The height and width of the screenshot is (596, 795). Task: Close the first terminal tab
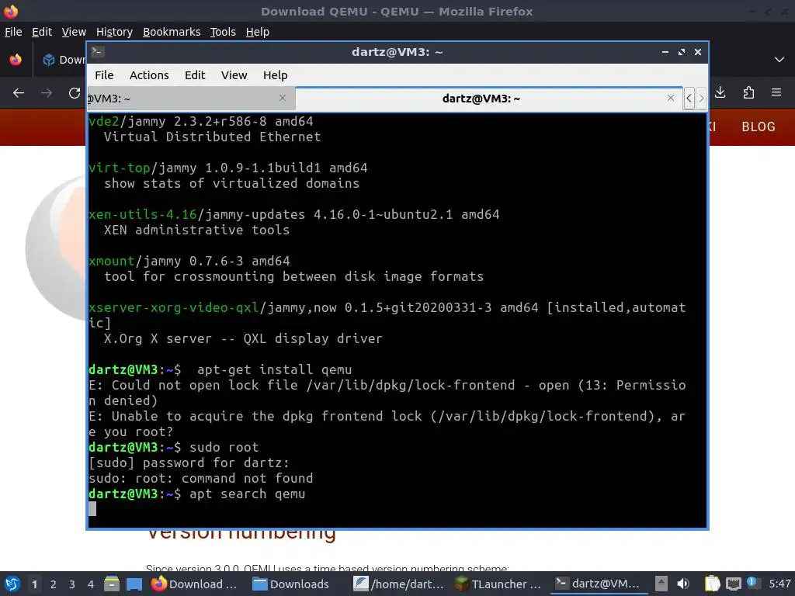coord(283,98)
